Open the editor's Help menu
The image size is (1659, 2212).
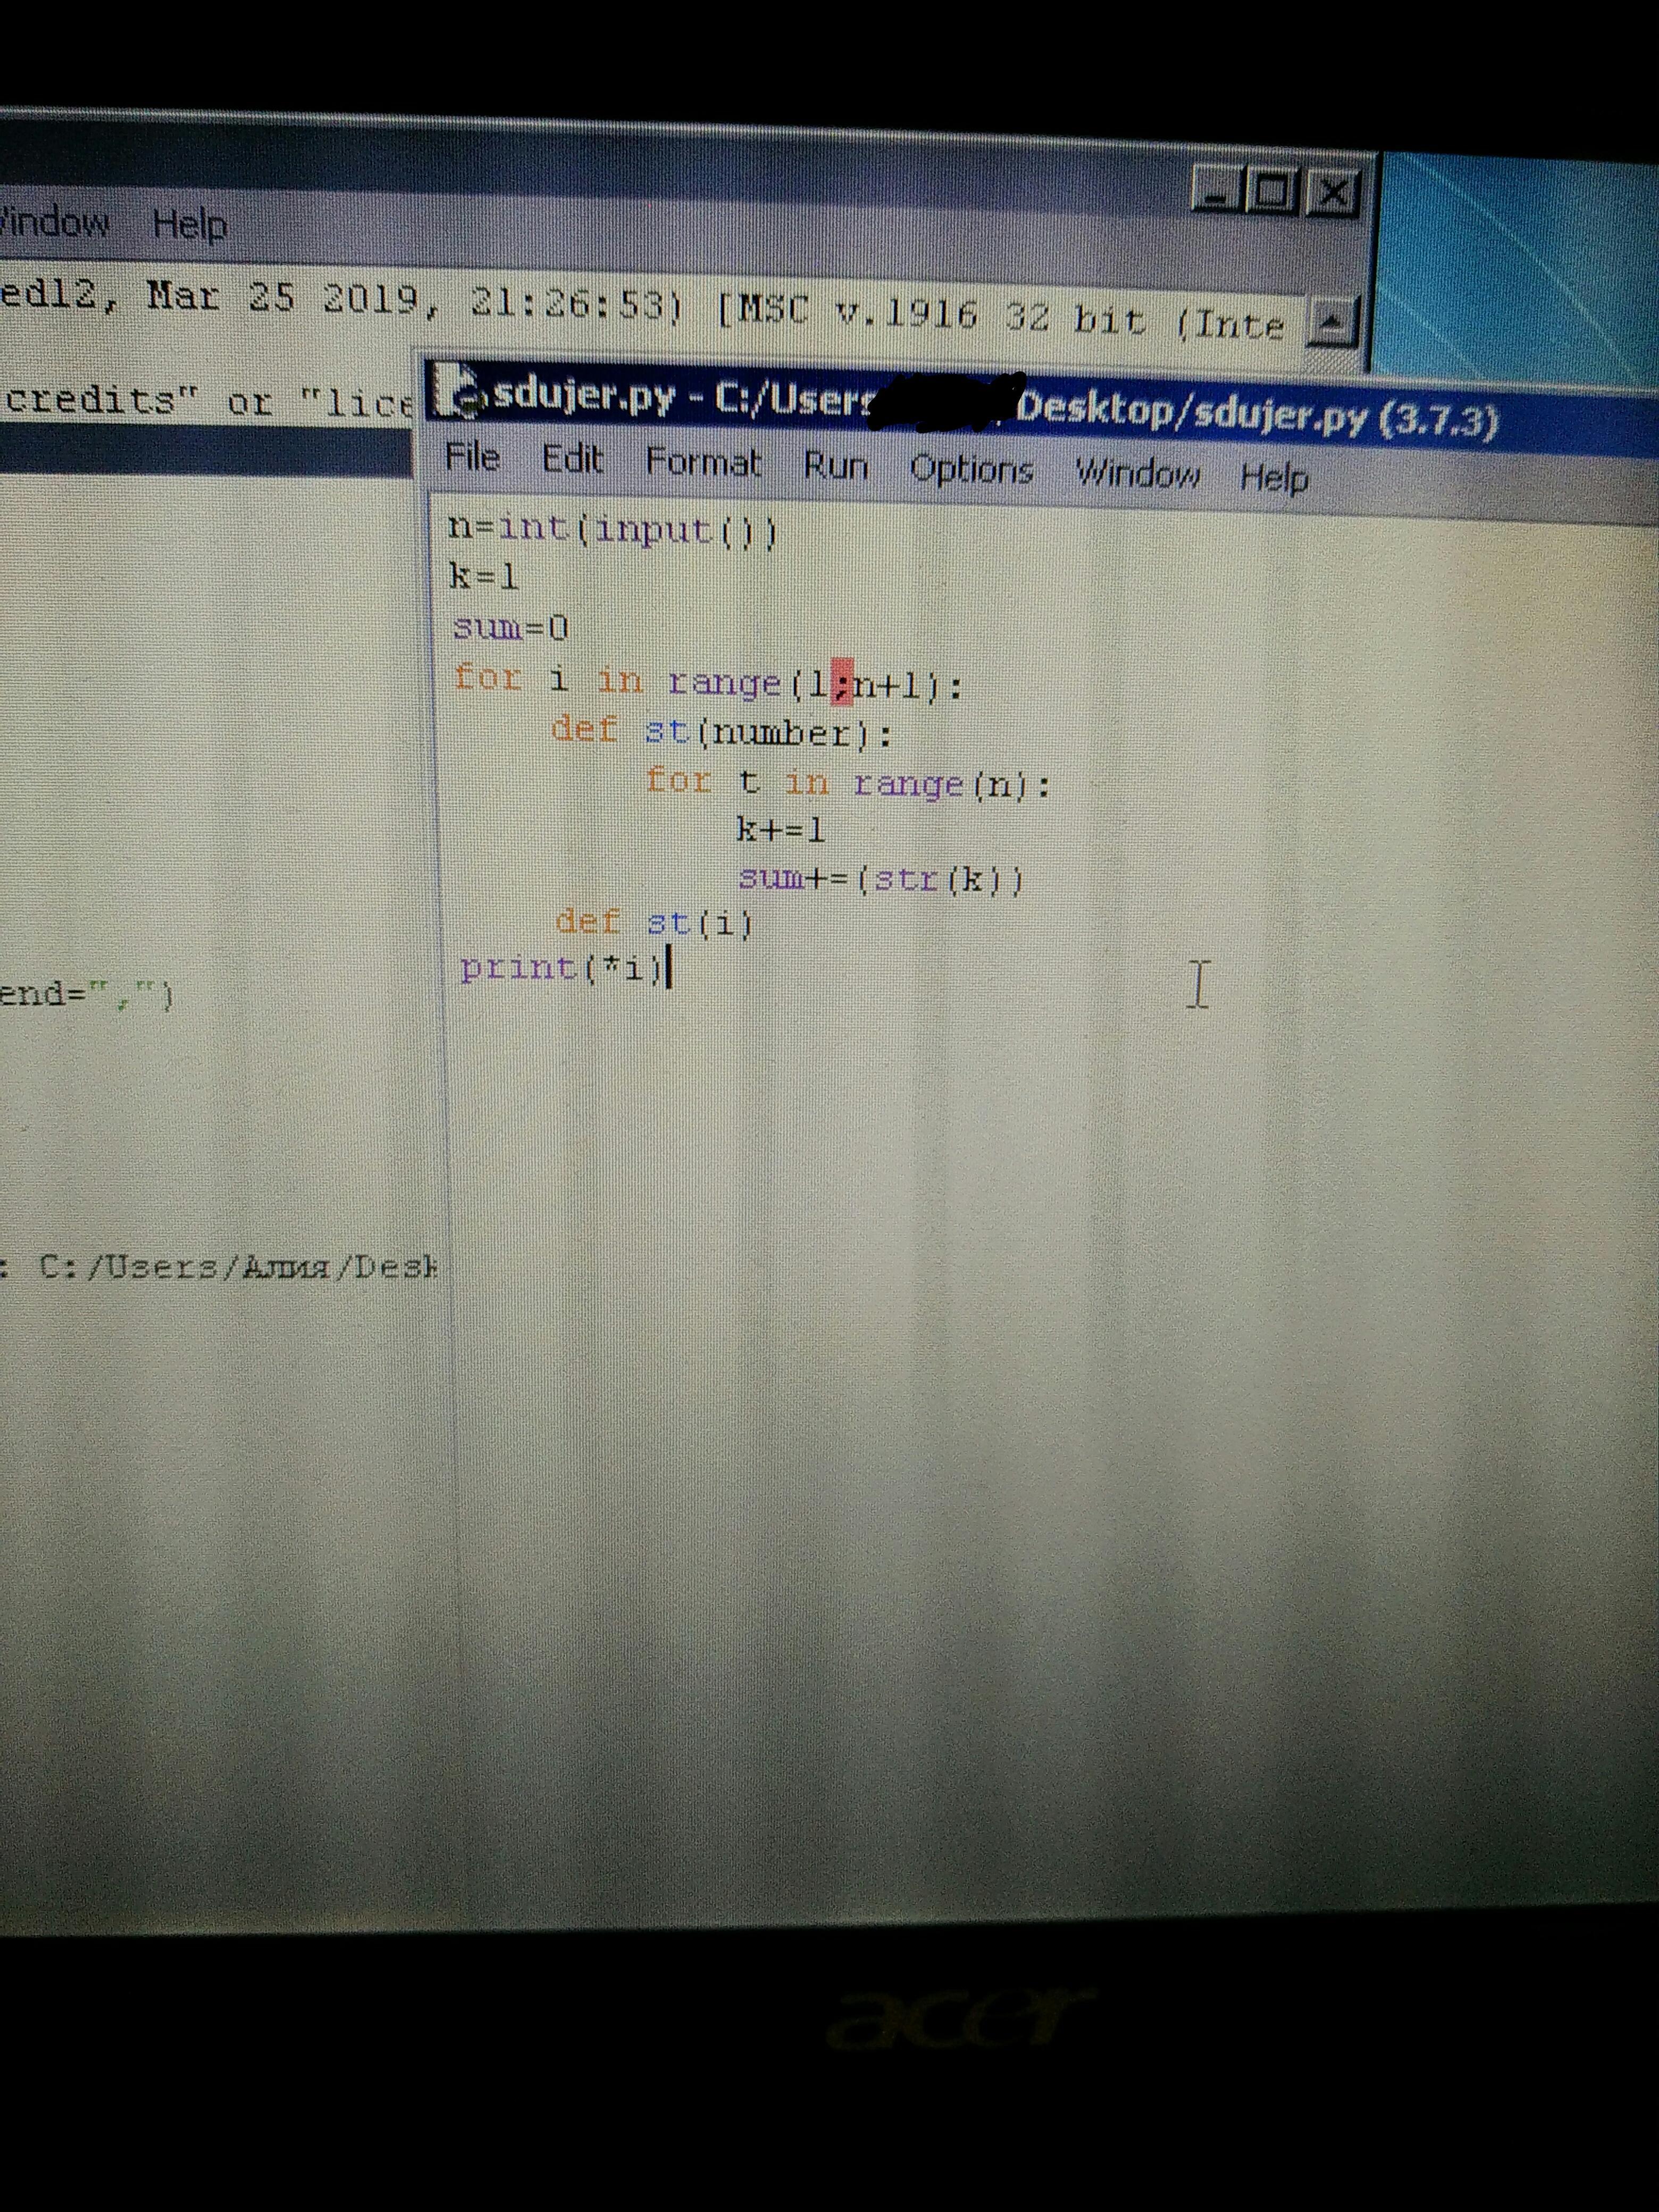click(1273, 478)
